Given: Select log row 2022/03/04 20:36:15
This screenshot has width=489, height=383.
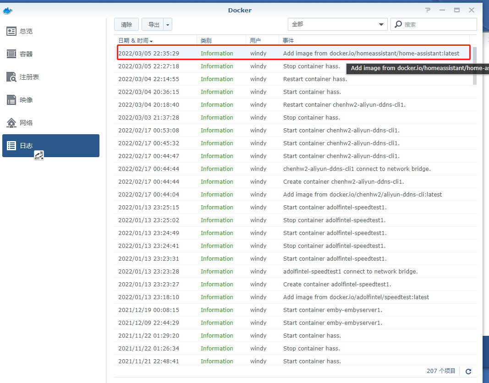Looking at the screenshot, I should click(295, 92).
